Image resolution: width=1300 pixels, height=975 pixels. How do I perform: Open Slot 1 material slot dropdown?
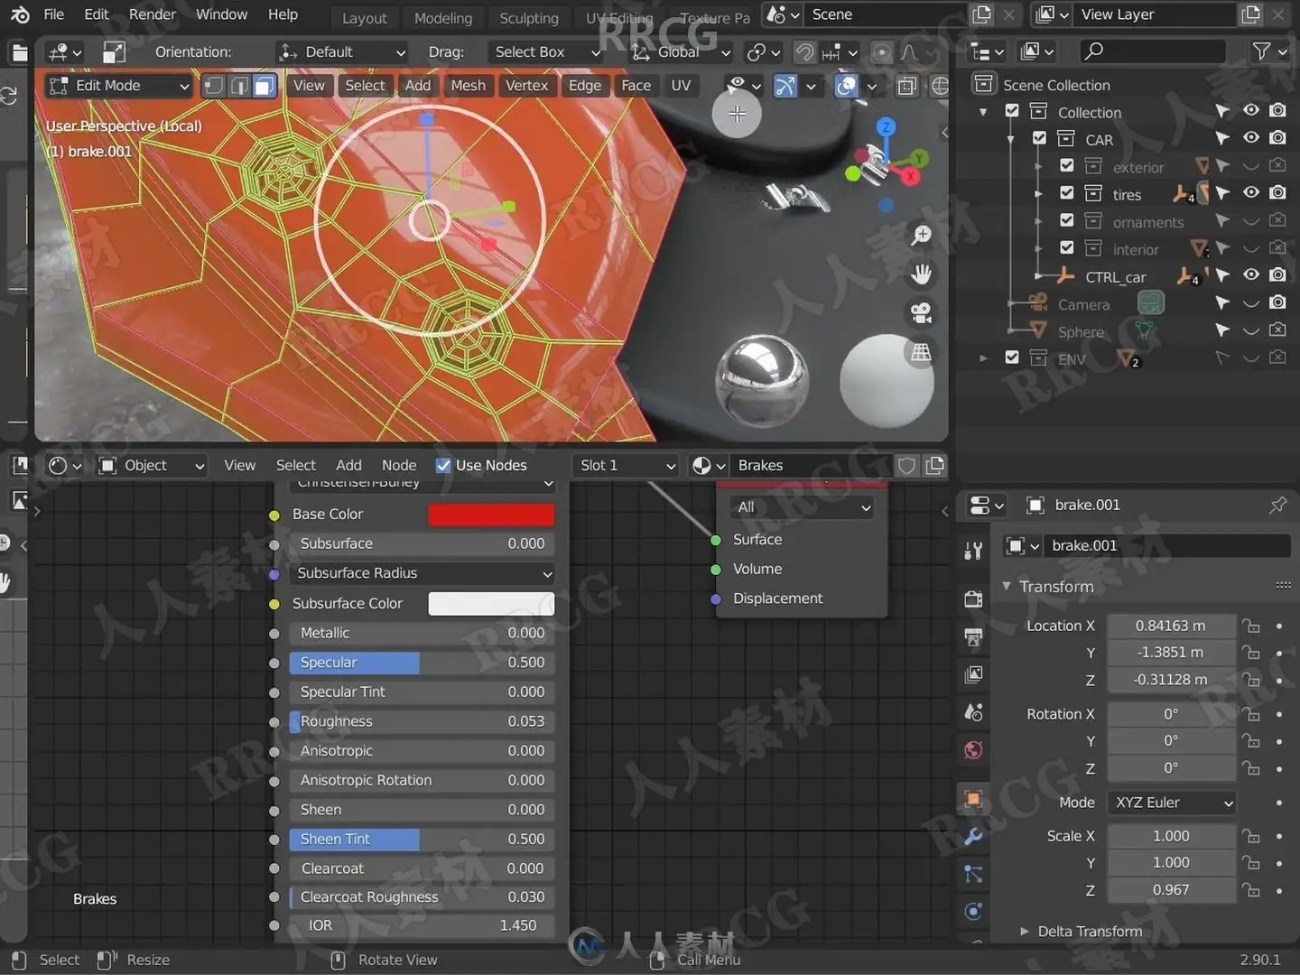[x=627, y=466]
